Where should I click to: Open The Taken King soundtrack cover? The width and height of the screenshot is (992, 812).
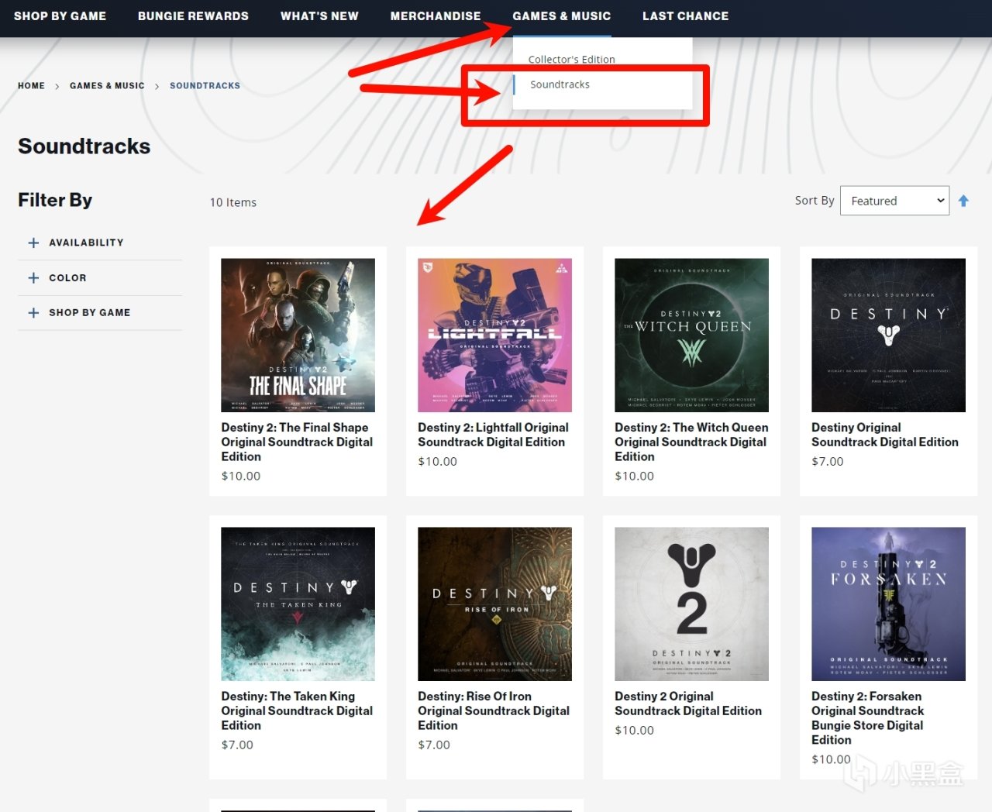point(298,604)
